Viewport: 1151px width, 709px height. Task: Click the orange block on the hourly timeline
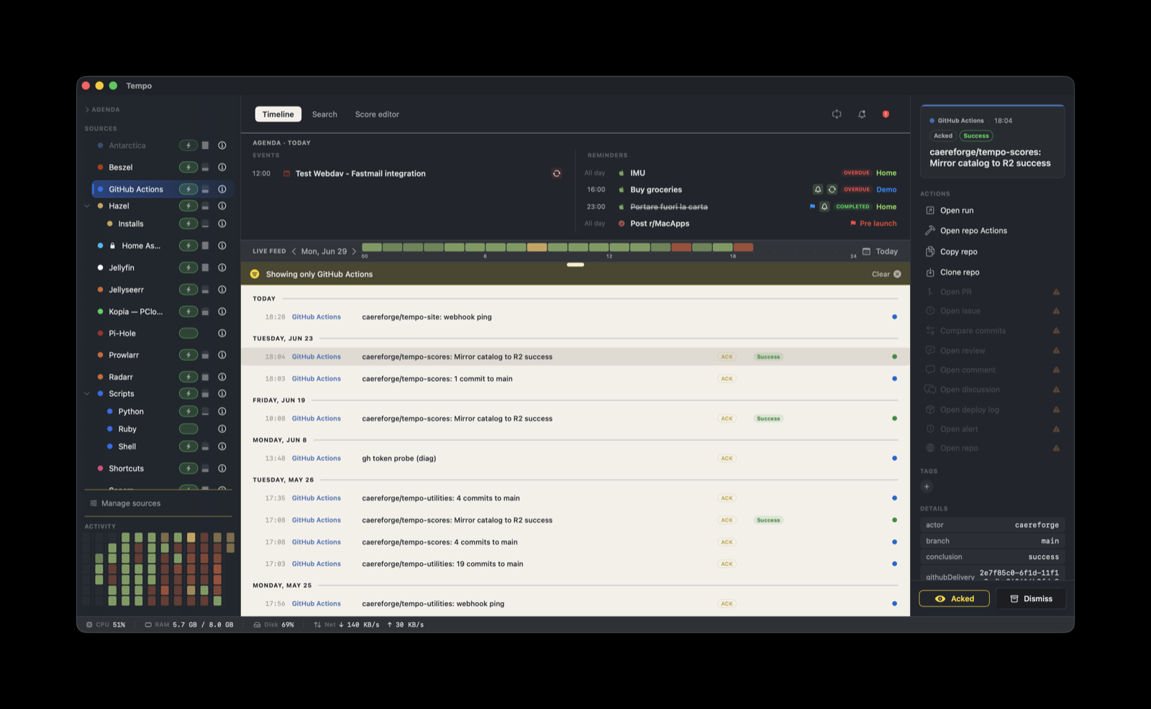537,247
